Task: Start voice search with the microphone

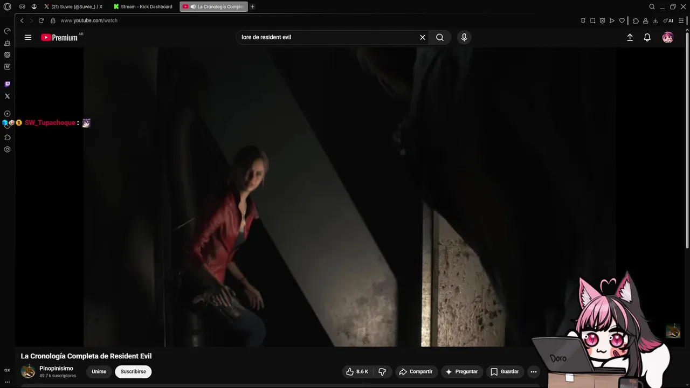Action: pos(464,37)
